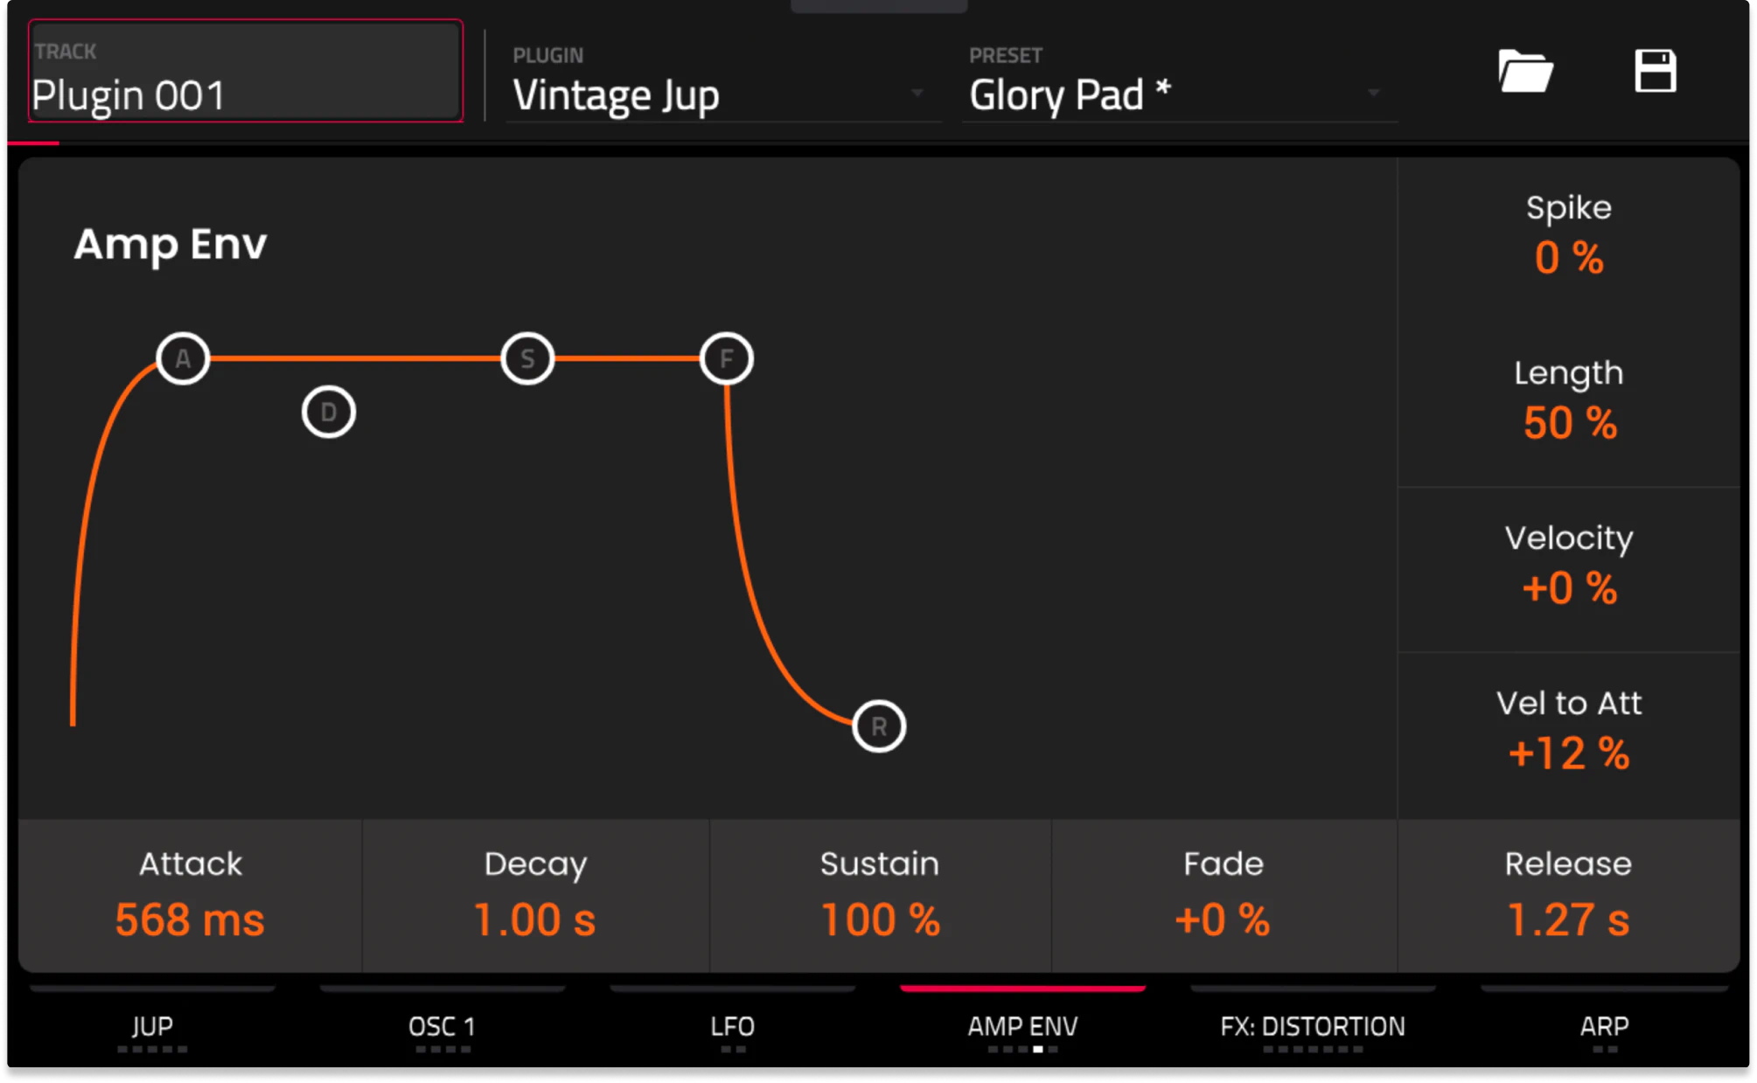Select the Decay (D) envelope node

click(x=329, y=412)
